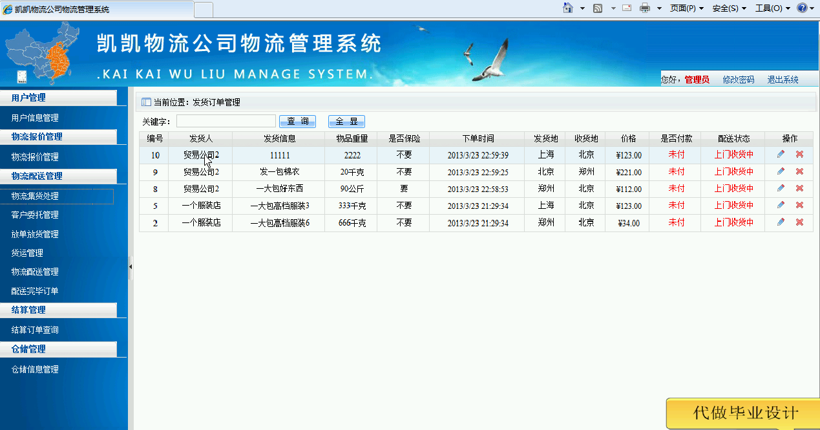
Task: Click the 666千克 weight cell
Action: [x=352, y=223]
